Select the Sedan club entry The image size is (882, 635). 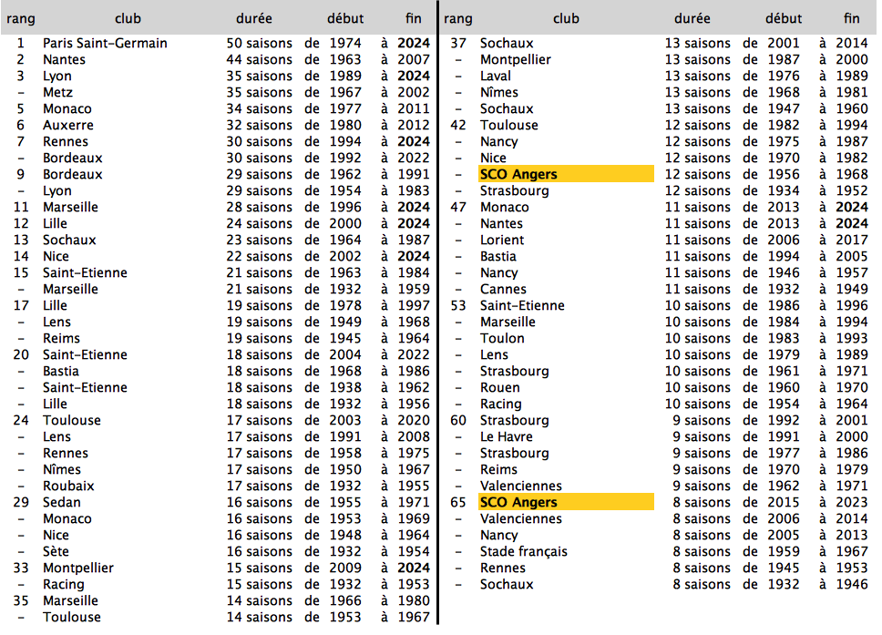point(61,502)
